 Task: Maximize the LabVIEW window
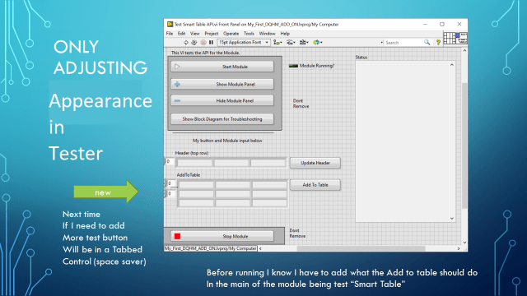442,24
